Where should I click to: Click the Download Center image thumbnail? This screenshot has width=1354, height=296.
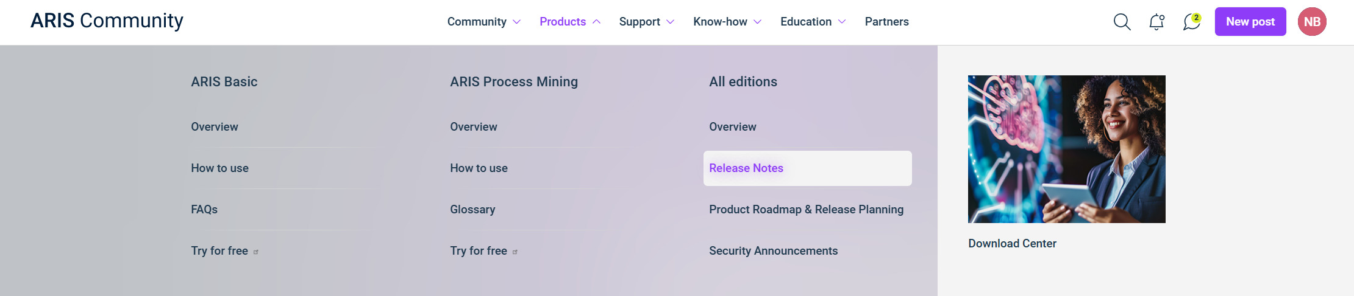[1067, 149]
